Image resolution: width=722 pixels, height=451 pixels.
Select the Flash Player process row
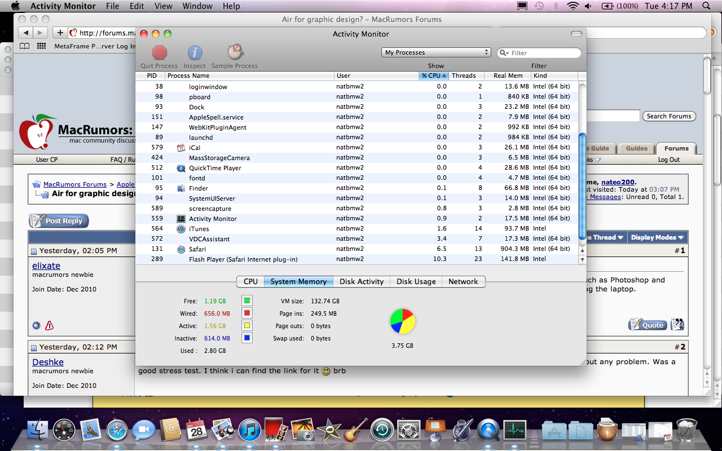tap(357, 259)
